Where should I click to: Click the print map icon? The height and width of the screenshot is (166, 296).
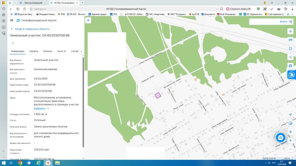tap(290, 66)
